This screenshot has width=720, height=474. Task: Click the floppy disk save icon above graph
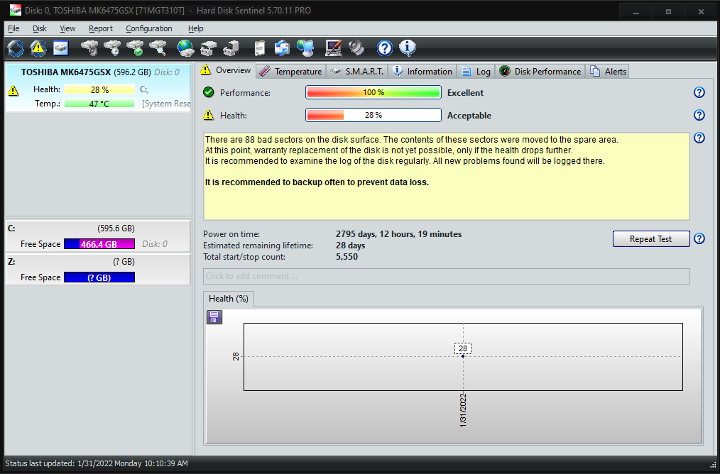(x=214, y=317)
